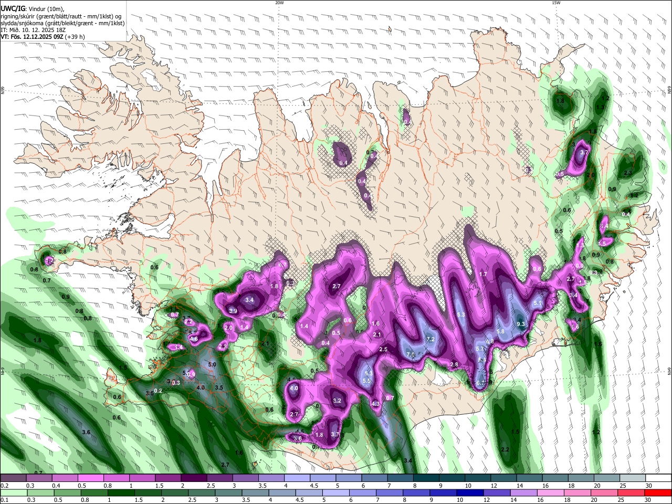Click the 'slydda/snjókoma' legend description line
This screenshot has height=504, width=672.
tap(62, 23)
